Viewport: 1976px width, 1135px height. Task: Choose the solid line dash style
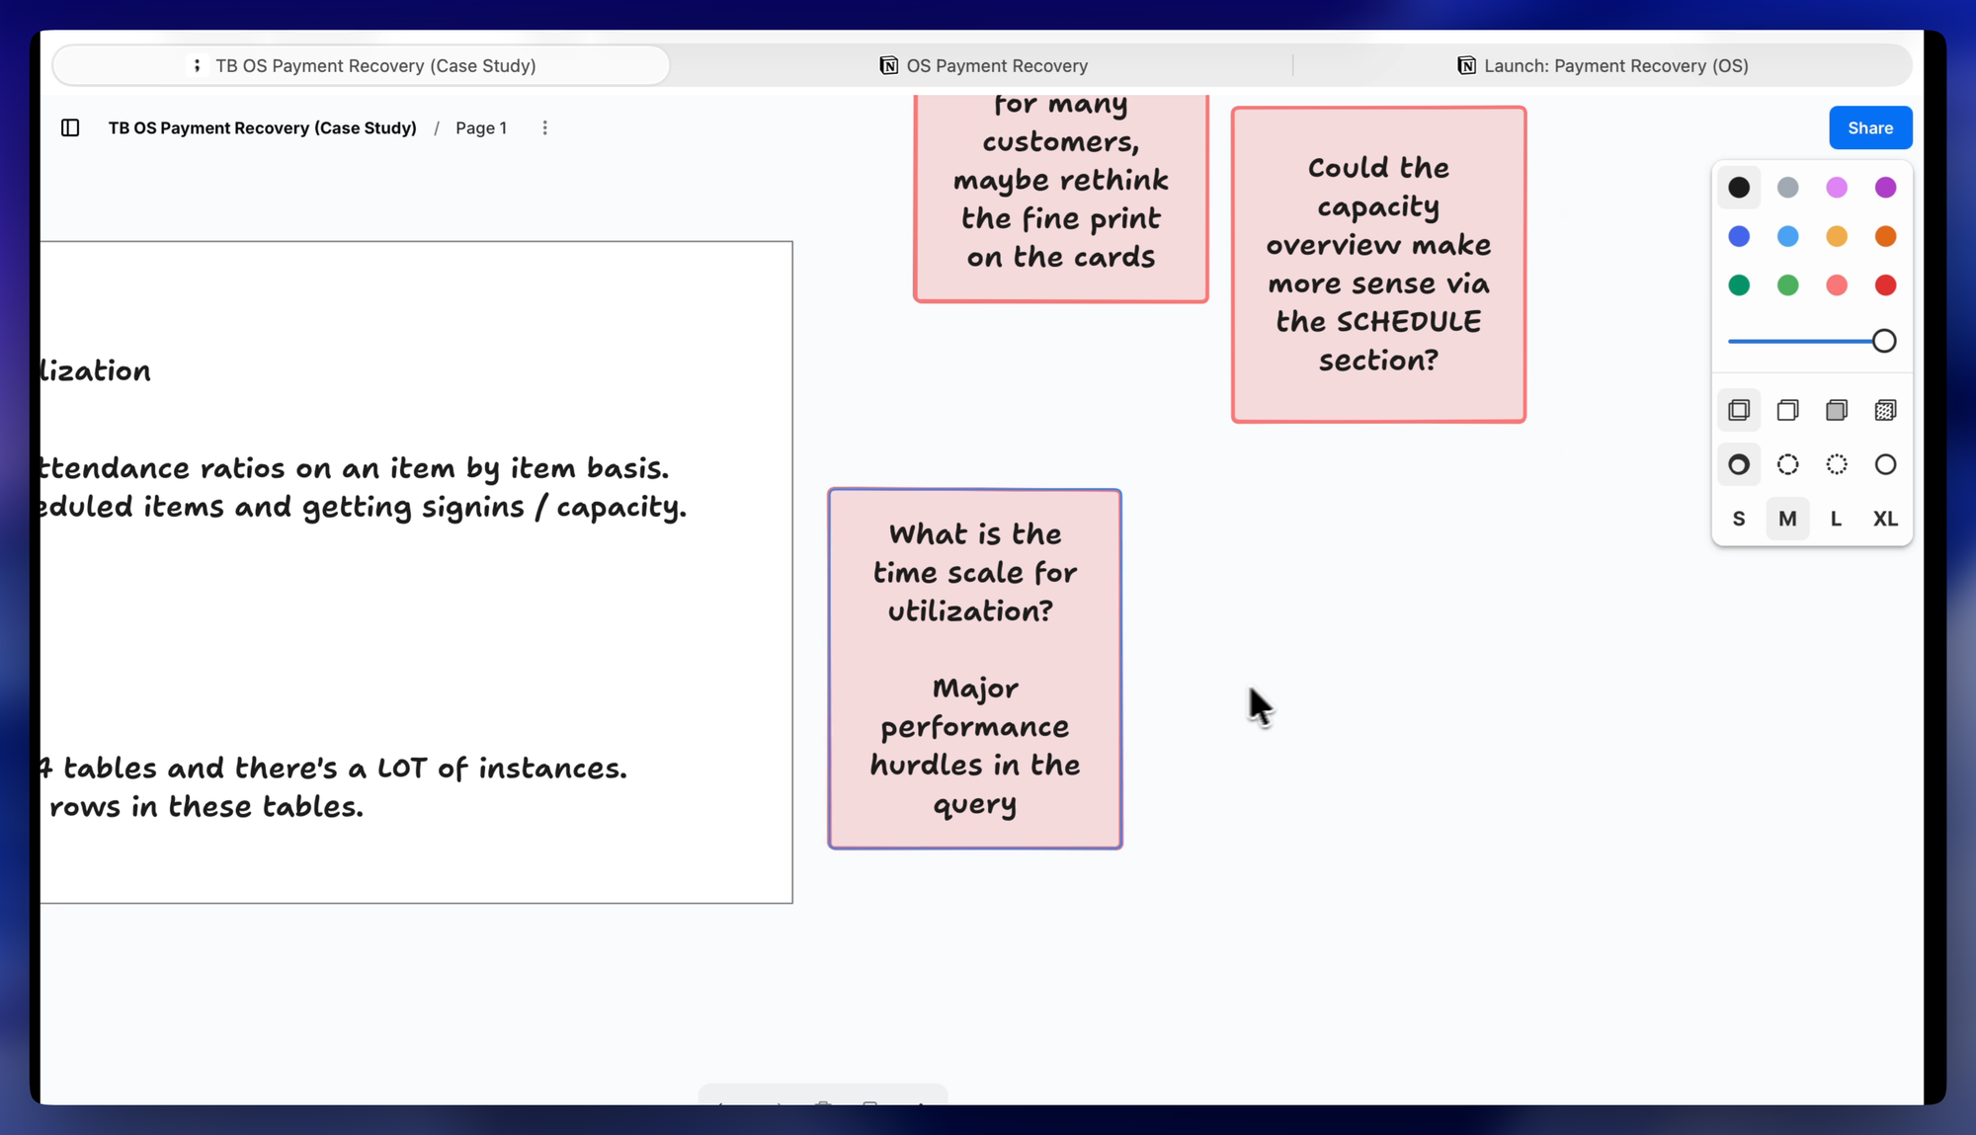1885,464
